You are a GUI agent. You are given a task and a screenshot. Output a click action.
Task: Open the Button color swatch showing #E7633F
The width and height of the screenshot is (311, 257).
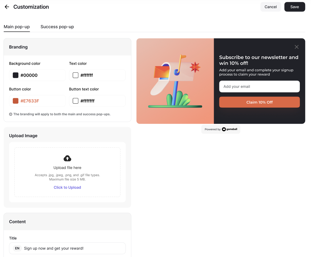coord(15,101)
